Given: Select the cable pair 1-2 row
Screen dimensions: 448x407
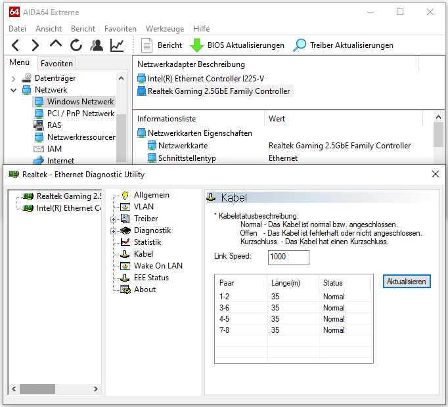Looking at the screenshot, I should pyautogui.click(x=294, y=297).
